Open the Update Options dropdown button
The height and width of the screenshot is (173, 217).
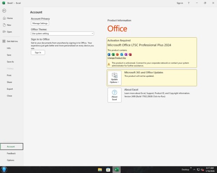[x=115, y=78]
